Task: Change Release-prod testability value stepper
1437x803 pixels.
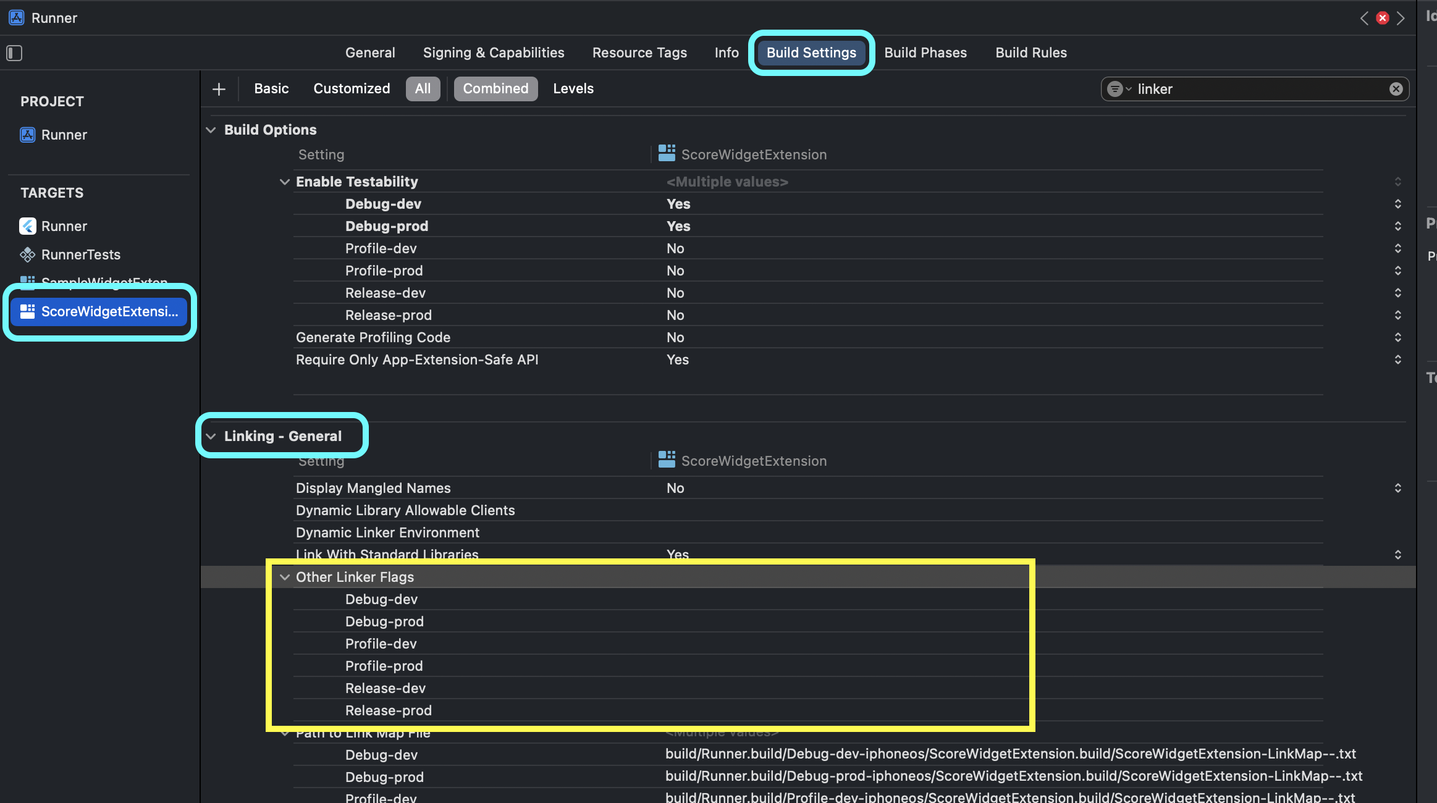Action: coord(1397,315)
